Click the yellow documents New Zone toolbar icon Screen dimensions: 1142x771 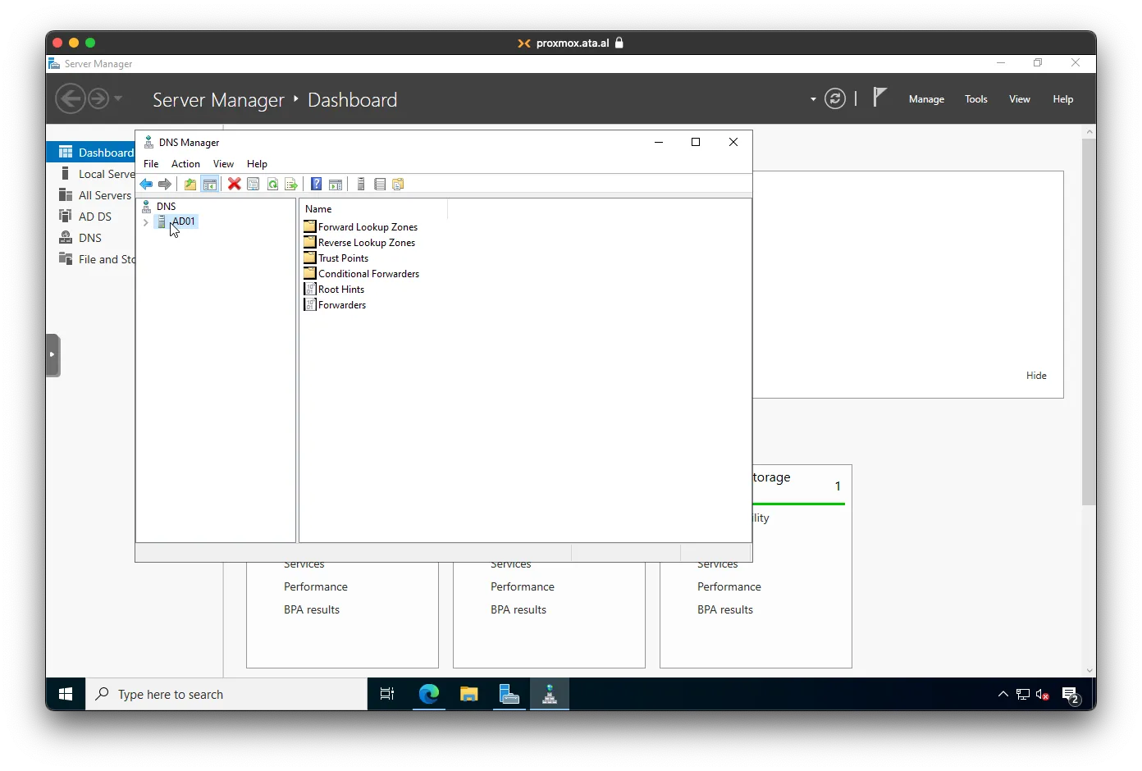(399, 185)
